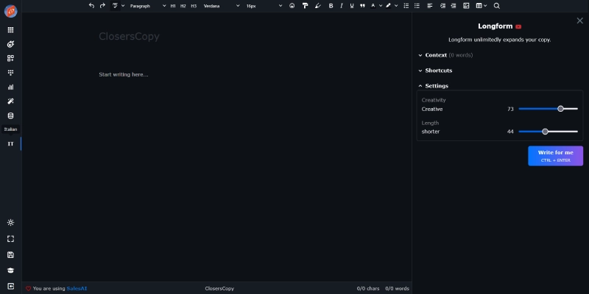Click the graduation cap tutorials icon
589x294 pixels.
click(10, 270)
